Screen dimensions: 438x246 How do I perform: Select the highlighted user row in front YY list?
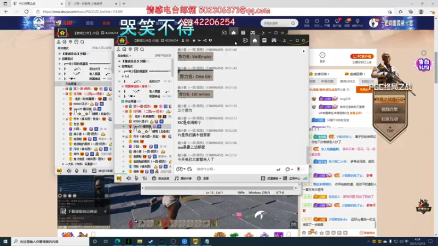(x=144, y=126)
